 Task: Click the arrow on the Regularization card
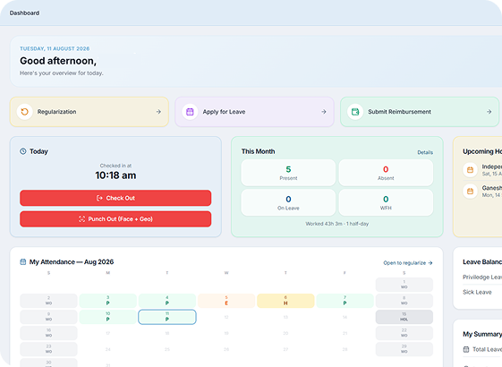(158, 112)
